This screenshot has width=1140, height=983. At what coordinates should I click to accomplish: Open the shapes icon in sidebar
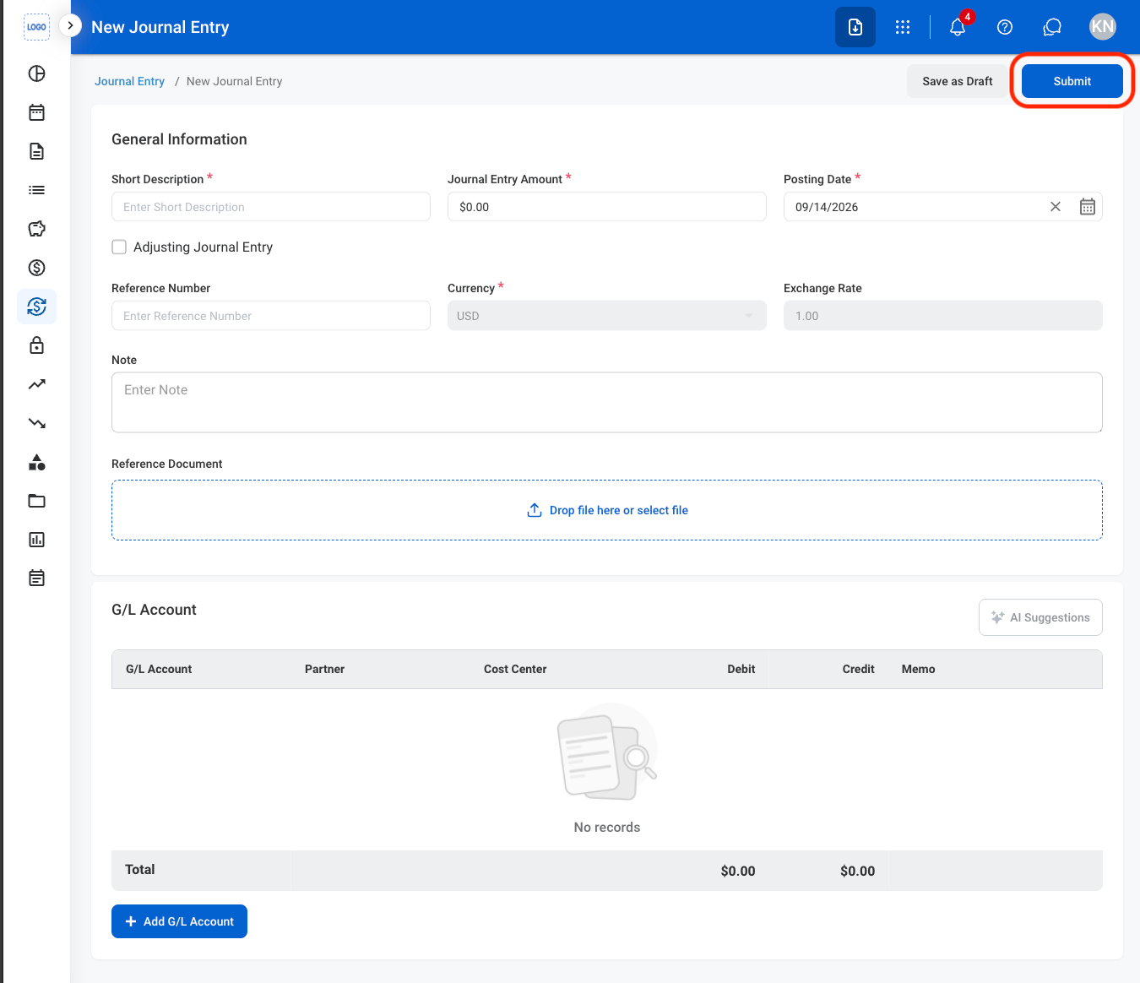point(36,462)
